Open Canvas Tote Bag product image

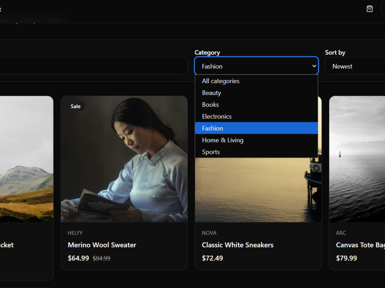[x=357, y=159]
